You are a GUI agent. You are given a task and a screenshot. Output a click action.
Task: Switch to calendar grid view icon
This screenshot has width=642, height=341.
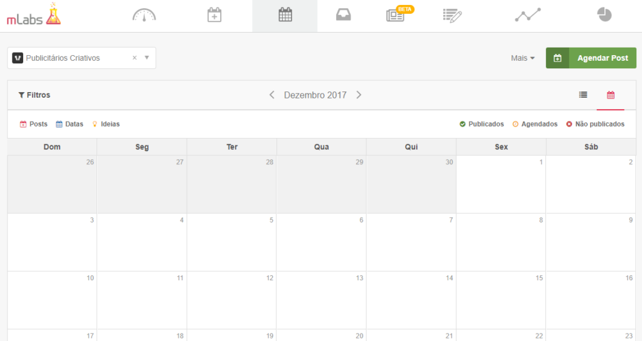(611, 95)
